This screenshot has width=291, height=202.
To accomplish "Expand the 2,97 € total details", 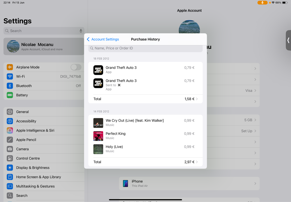I will point(197,162).
